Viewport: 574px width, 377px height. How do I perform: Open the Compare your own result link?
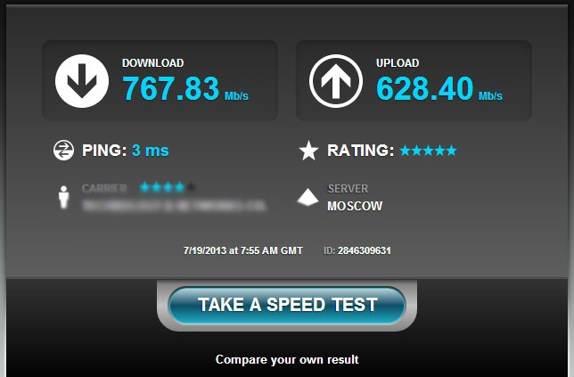(287, 359)
